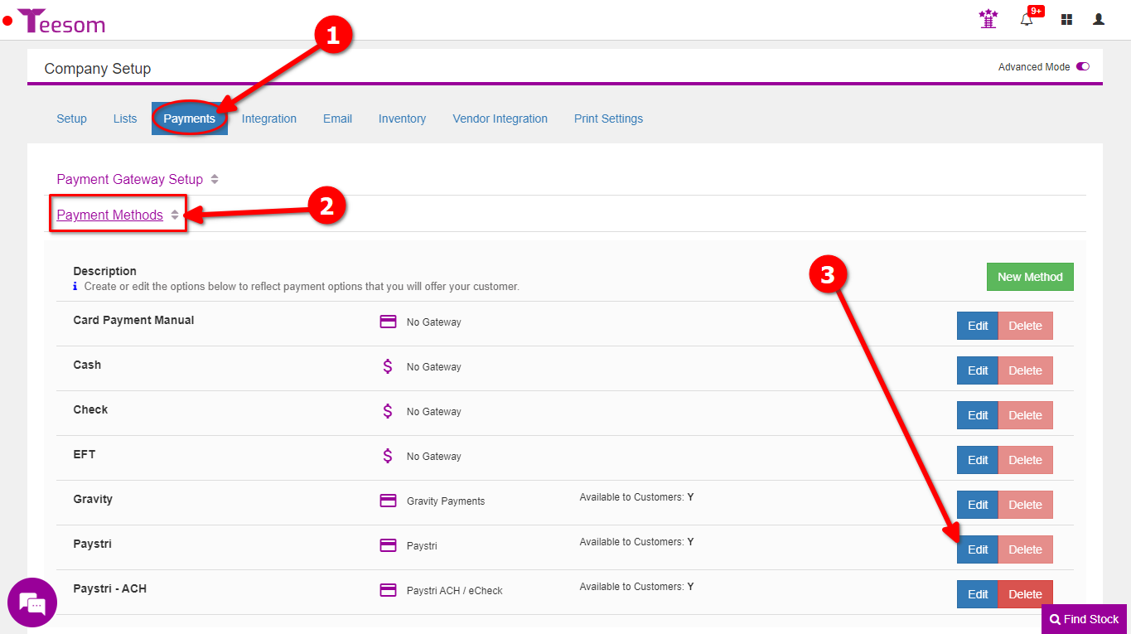This screenshot has height=634, width=1131.
Task: Click the Find Stock button
Action: [x=1084, y=619]
